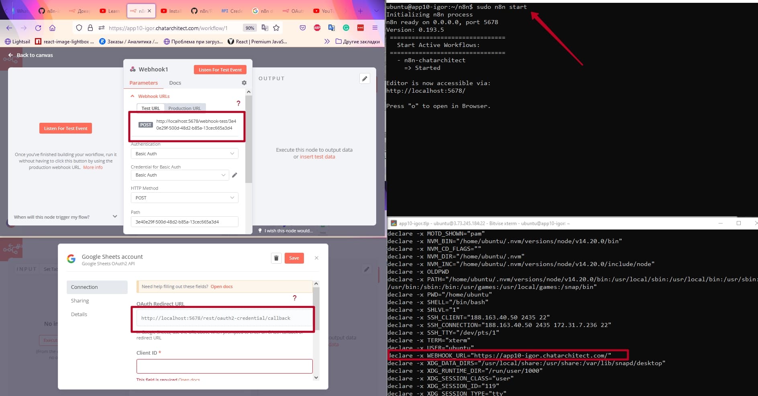The width and height of the screenshot is (758, 396).
Task: Open the HTTP Method dropdown
Action: point(185,198)
